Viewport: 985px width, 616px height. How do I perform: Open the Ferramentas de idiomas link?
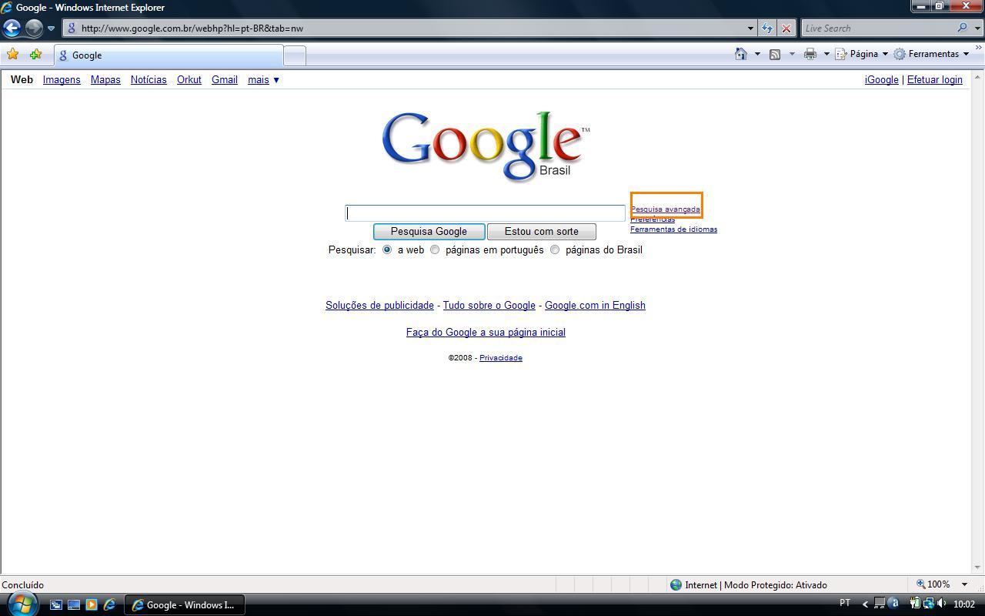coord(673,229)
